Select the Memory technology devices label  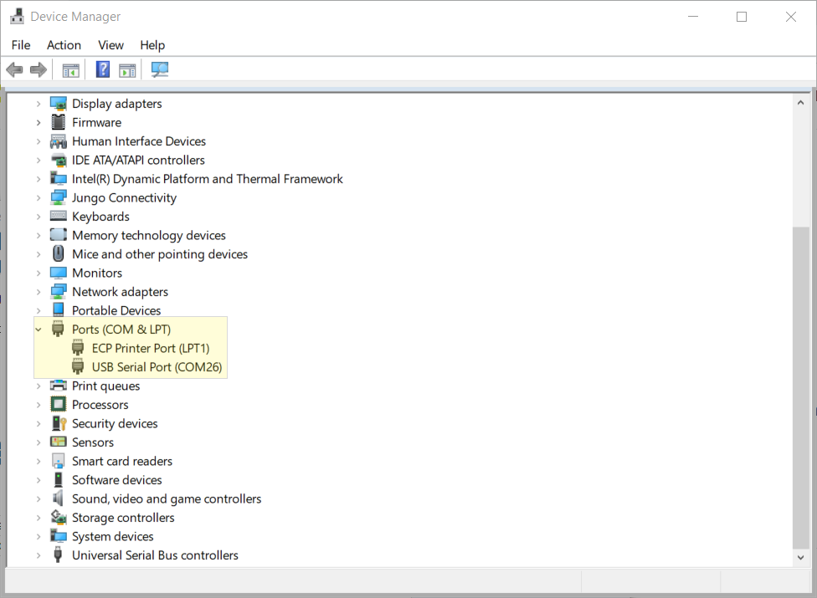click(149, 235)
